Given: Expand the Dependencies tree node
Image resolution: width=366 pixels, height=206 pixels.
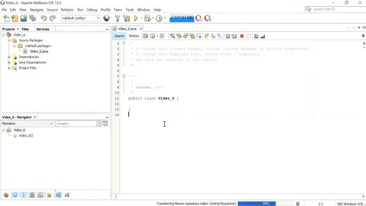Looking at the screenshot, I should 9,57.
